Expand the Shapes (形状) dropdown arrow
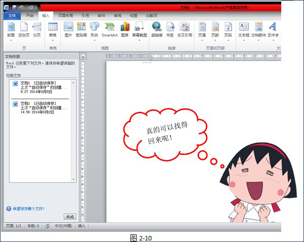Image resolution: width=304 pixels, height=242 pixels. click(x=95, y=41)
